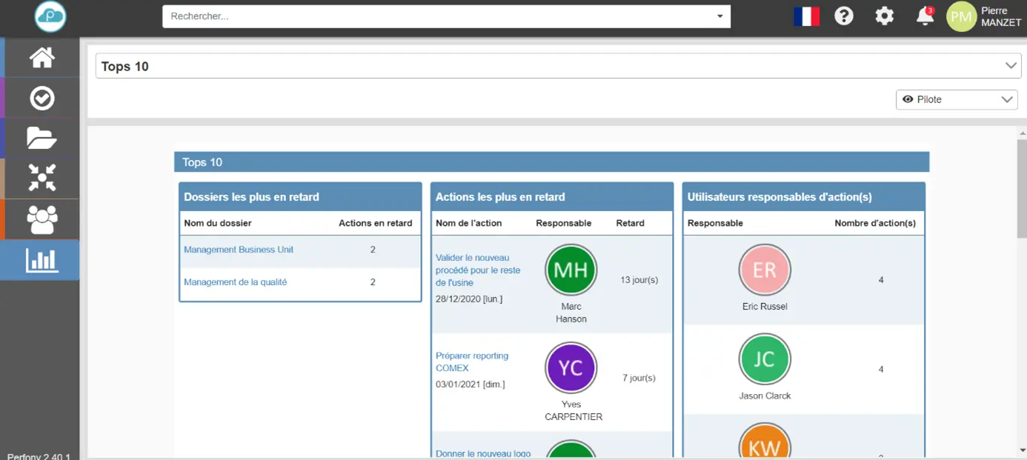
Task: Click Marc Hanson's MH avatar
Action: tap(571, 270)
